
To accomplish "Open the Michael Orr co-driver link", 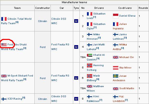I will point(127,57).
